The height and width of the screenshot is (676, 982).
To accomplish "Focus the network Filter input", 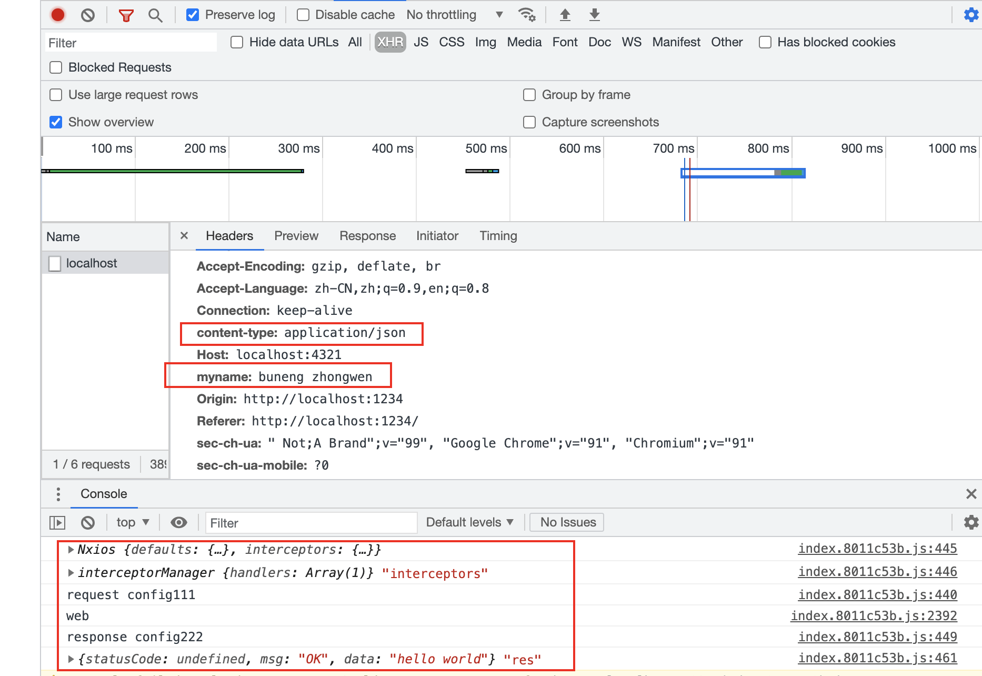I will [x=131, y=43].
